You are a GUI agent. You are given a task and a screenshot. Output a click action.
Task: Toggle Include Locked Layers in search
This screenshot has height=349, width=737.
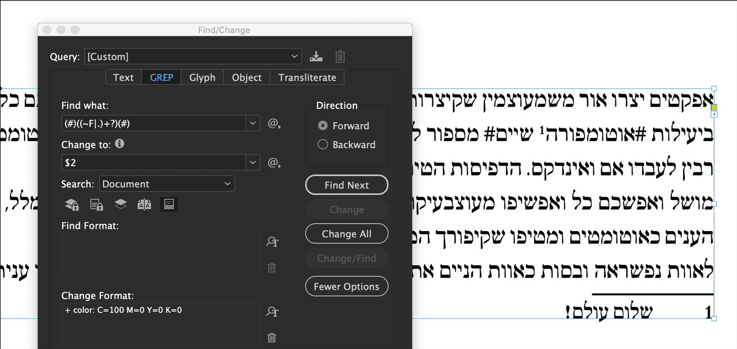point(71,204)
